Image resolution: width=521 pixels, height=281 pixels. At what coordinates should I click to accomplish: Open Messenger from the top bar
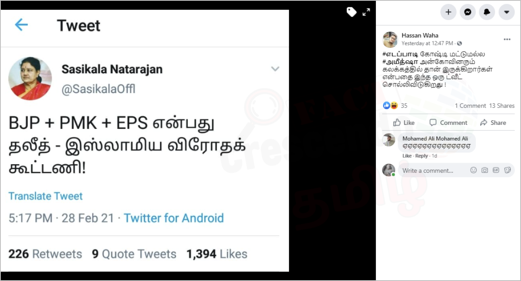tap(467, 12)
